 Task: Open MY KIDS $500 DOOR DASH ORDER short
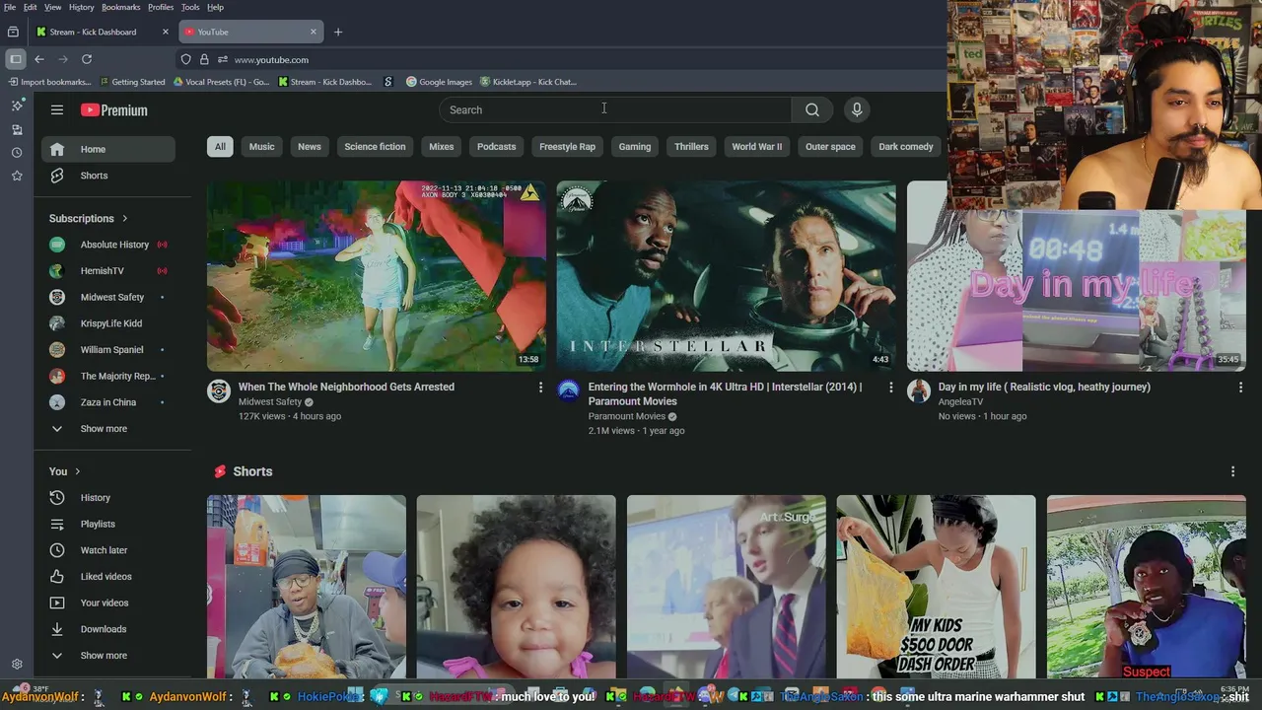pos(936,587)
